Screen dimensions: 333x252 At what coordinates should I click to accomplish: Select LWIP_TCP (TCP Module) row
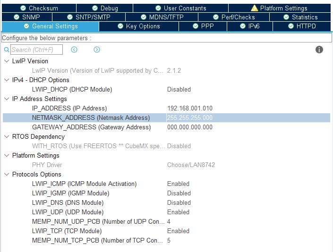[166, 231]
